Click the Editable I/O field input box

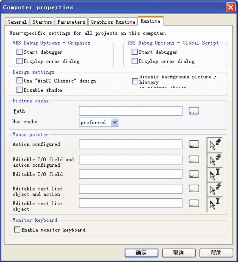click(x=131, y=174)
